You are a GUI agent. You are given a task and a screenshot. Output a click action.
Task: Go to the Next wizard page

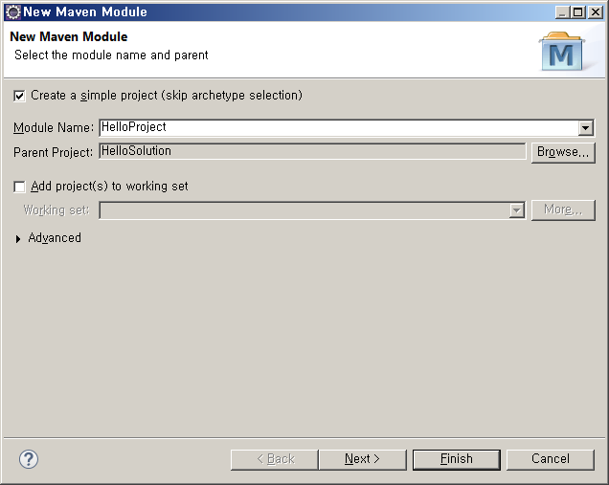click(x=362, y=460)
